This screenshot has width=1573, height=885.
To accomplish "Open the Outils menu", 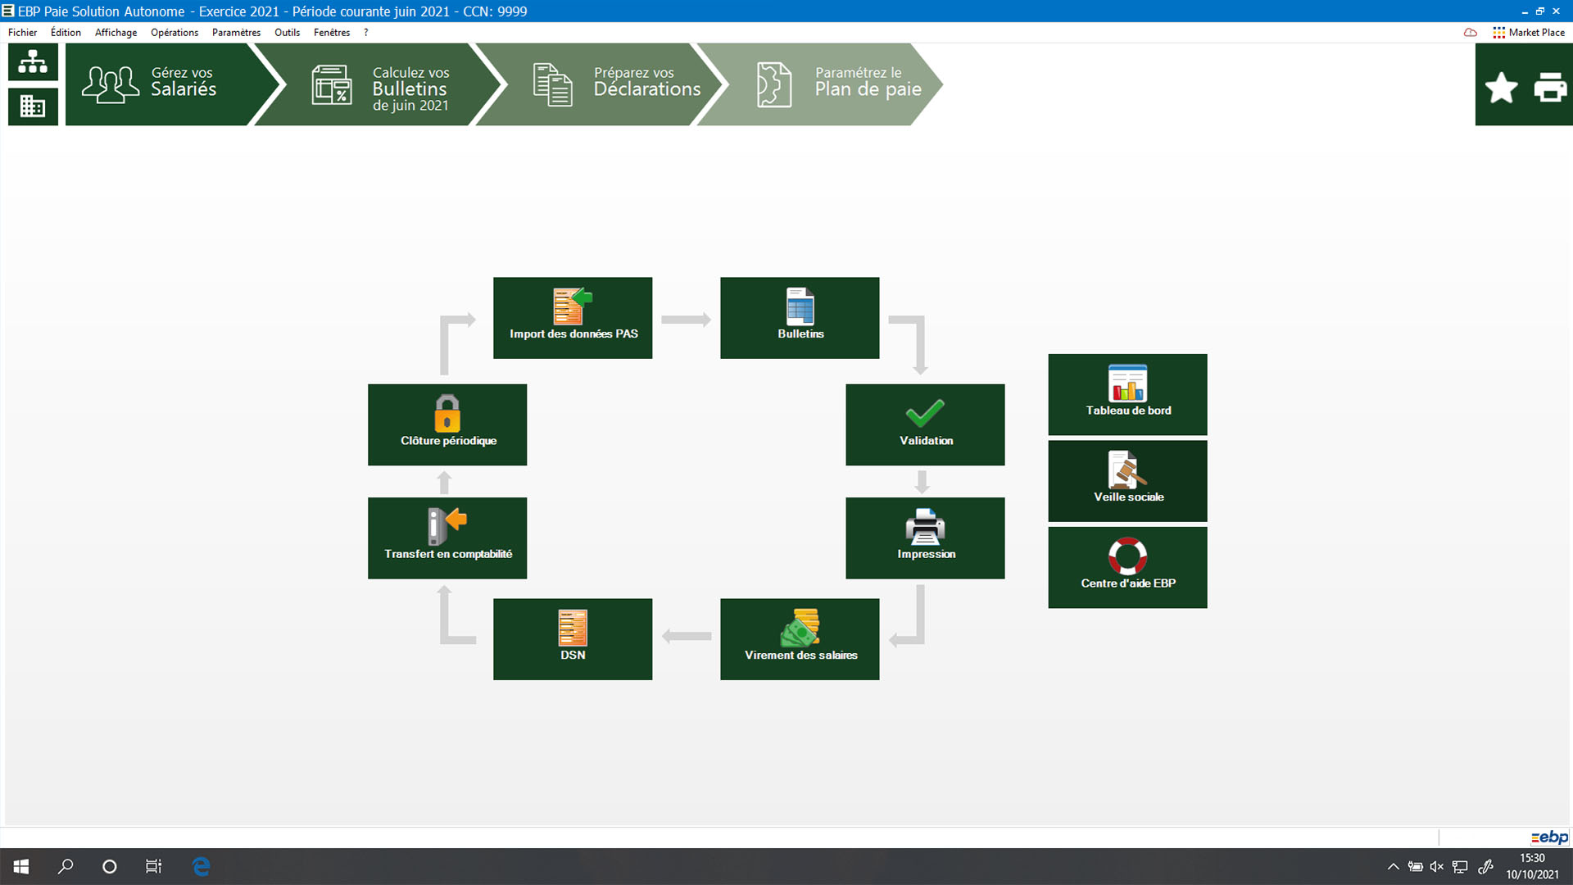I will tap(287, 33).
